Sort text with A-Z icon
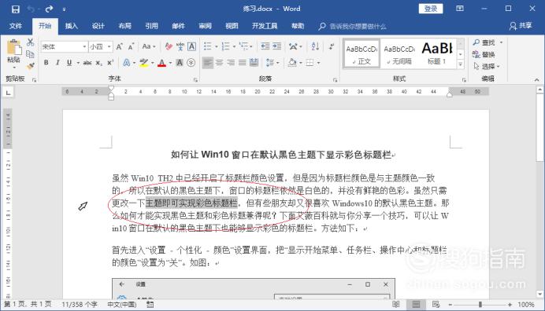Viewport: 545px width, 311px height. point(315,46)
